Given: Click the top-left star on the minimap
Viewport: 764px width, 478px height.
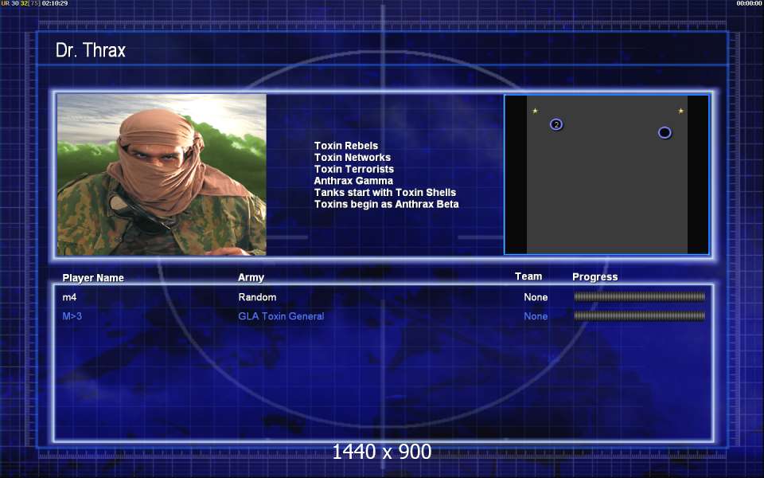Looking at the screenshot, I should coord(535,111).
